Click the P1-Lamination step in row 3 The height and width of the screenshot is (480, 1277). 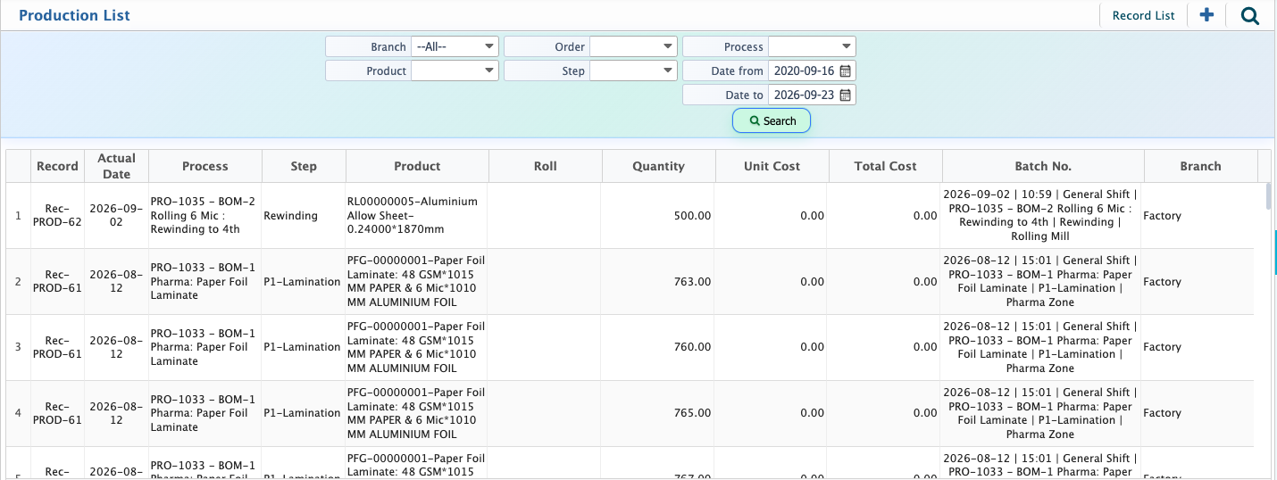tap(302, 347)
